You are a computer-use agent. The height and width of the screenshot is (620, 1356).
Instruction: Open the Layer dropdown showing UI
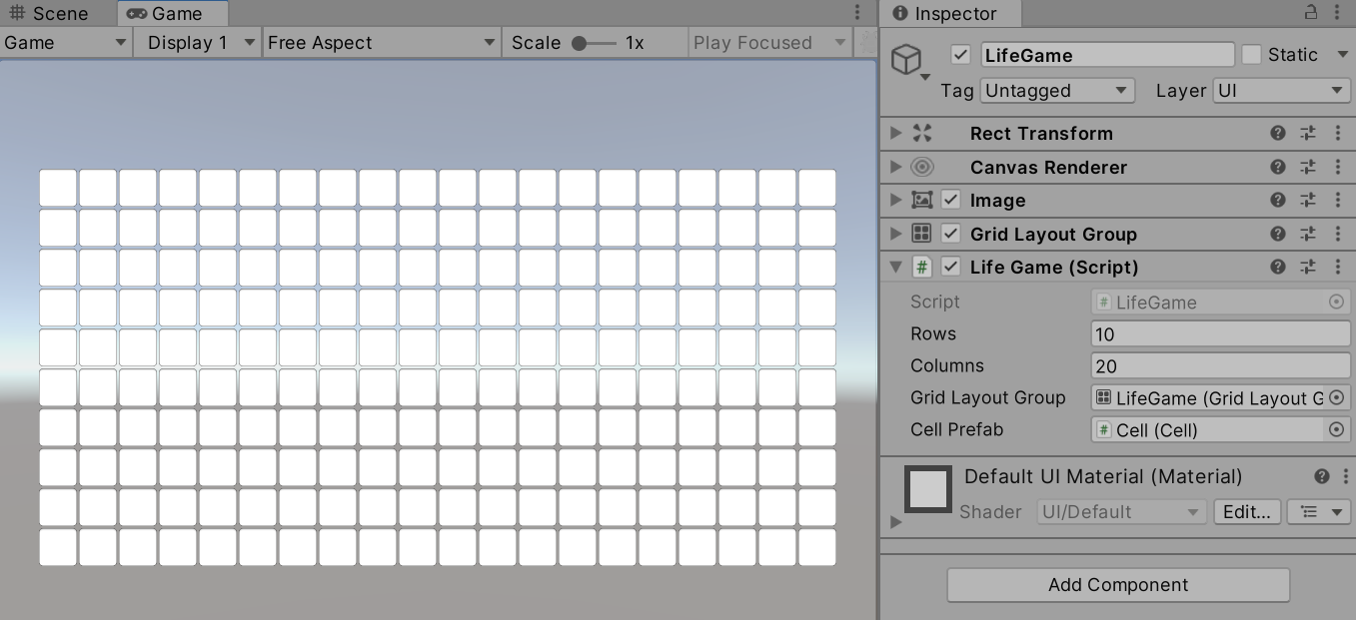tap(1281, 91)
